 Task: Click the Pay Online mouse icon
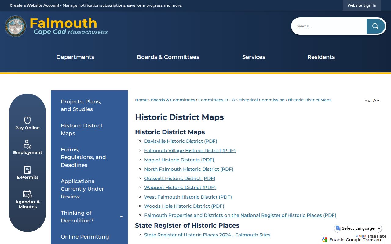tap(27, 120)
